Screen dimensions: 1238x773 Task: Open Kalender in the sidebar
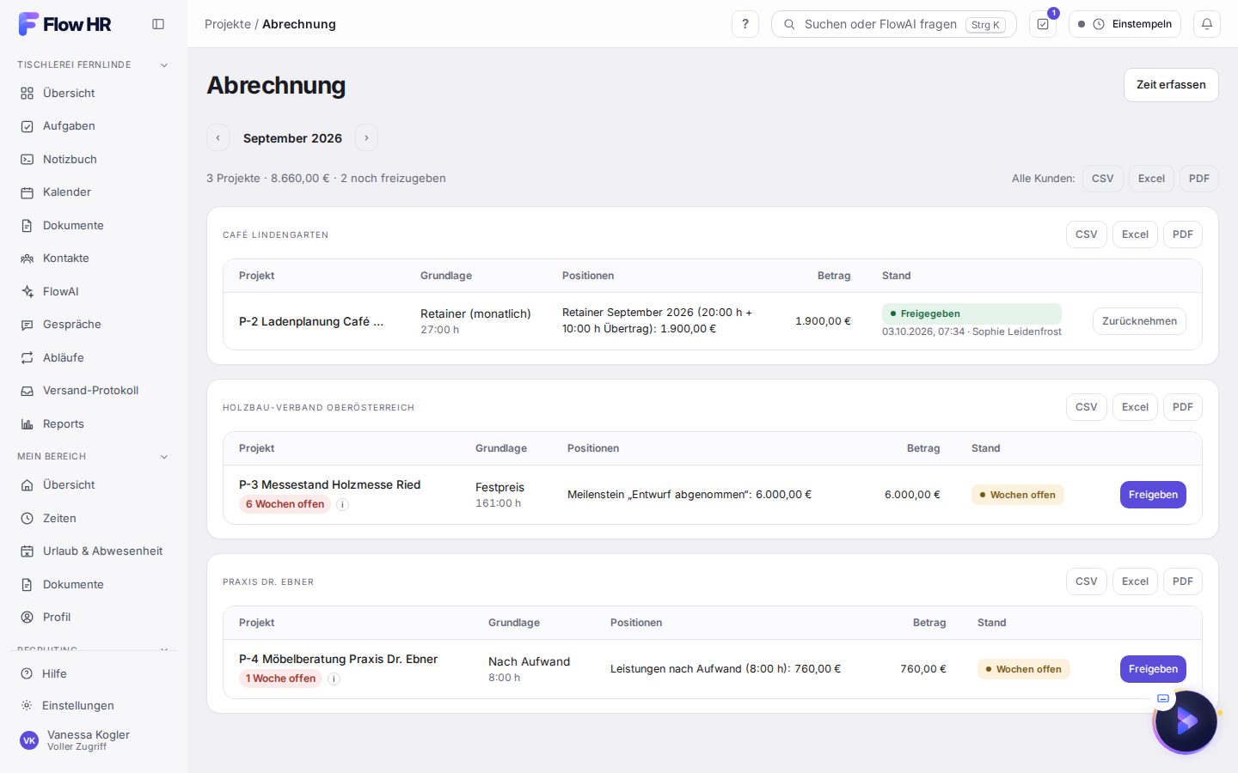pyautogui.click(x=94, y=192)
